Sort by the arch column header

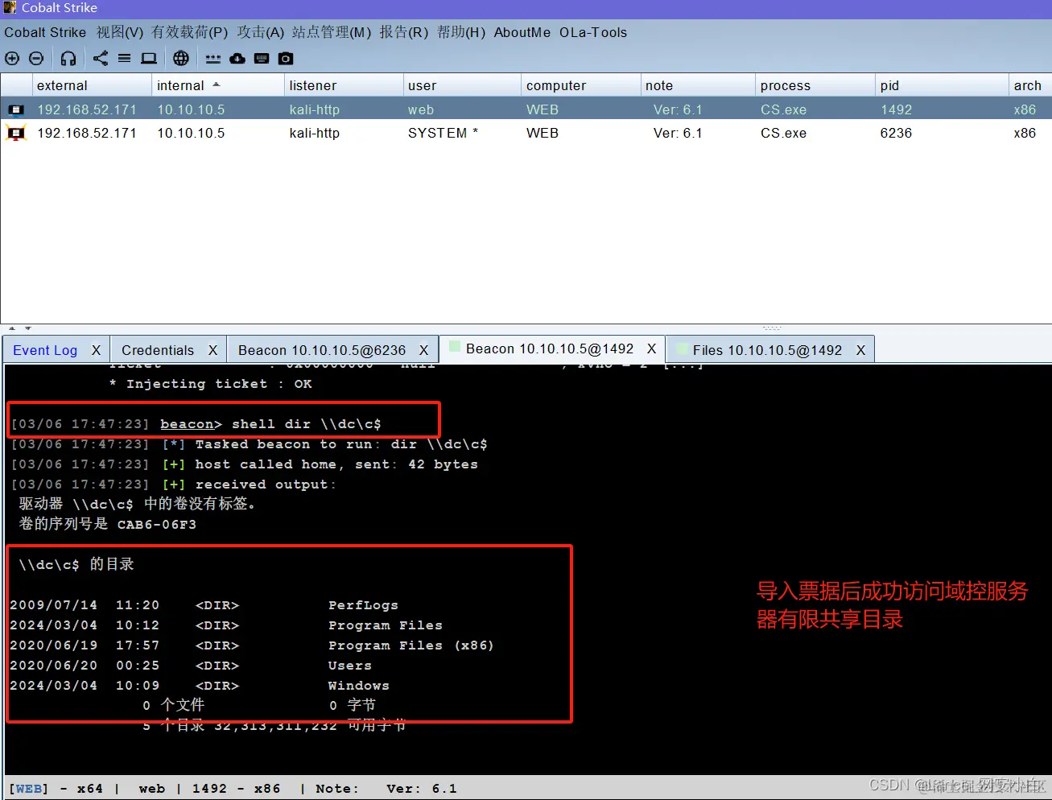[x=1029, y=85]
